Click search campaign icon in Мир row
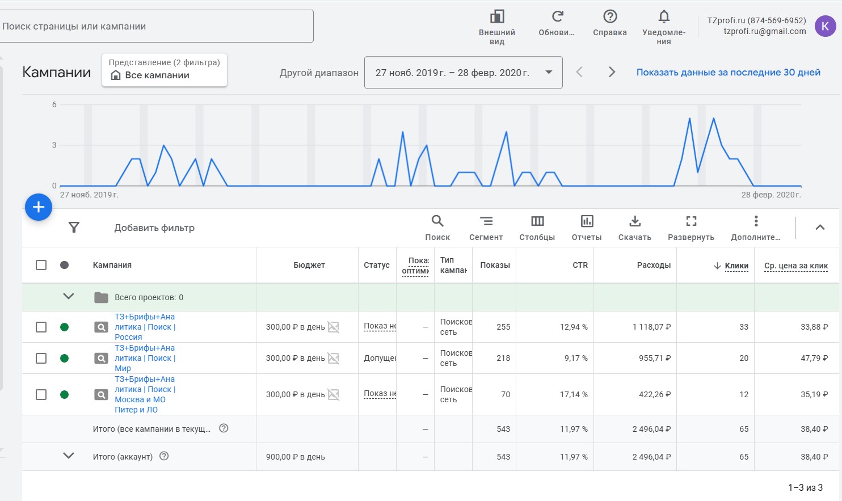The height and width of the screenshot is (501, 842). tap(101, 358)
